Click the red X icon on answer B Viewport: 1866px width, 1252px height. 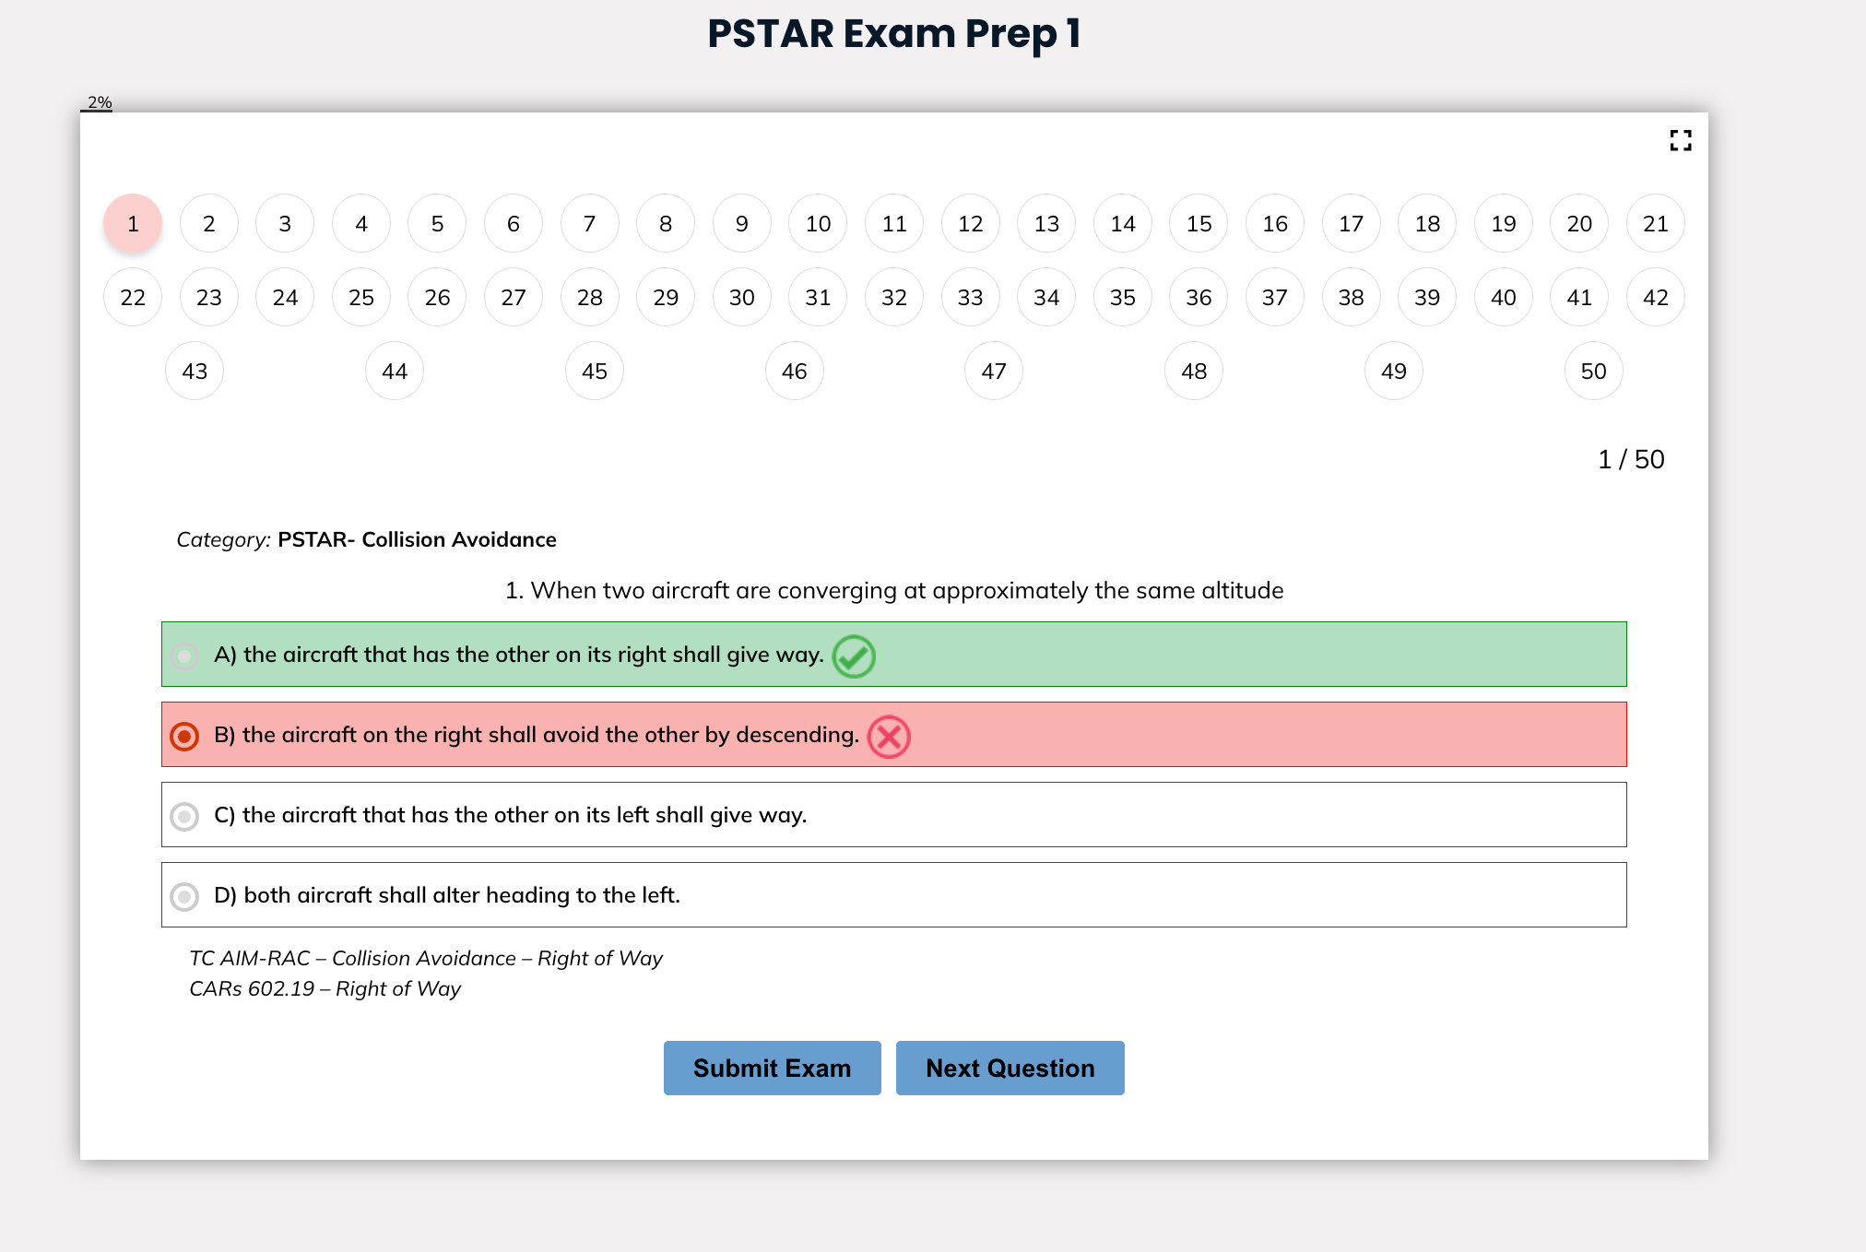889,737
